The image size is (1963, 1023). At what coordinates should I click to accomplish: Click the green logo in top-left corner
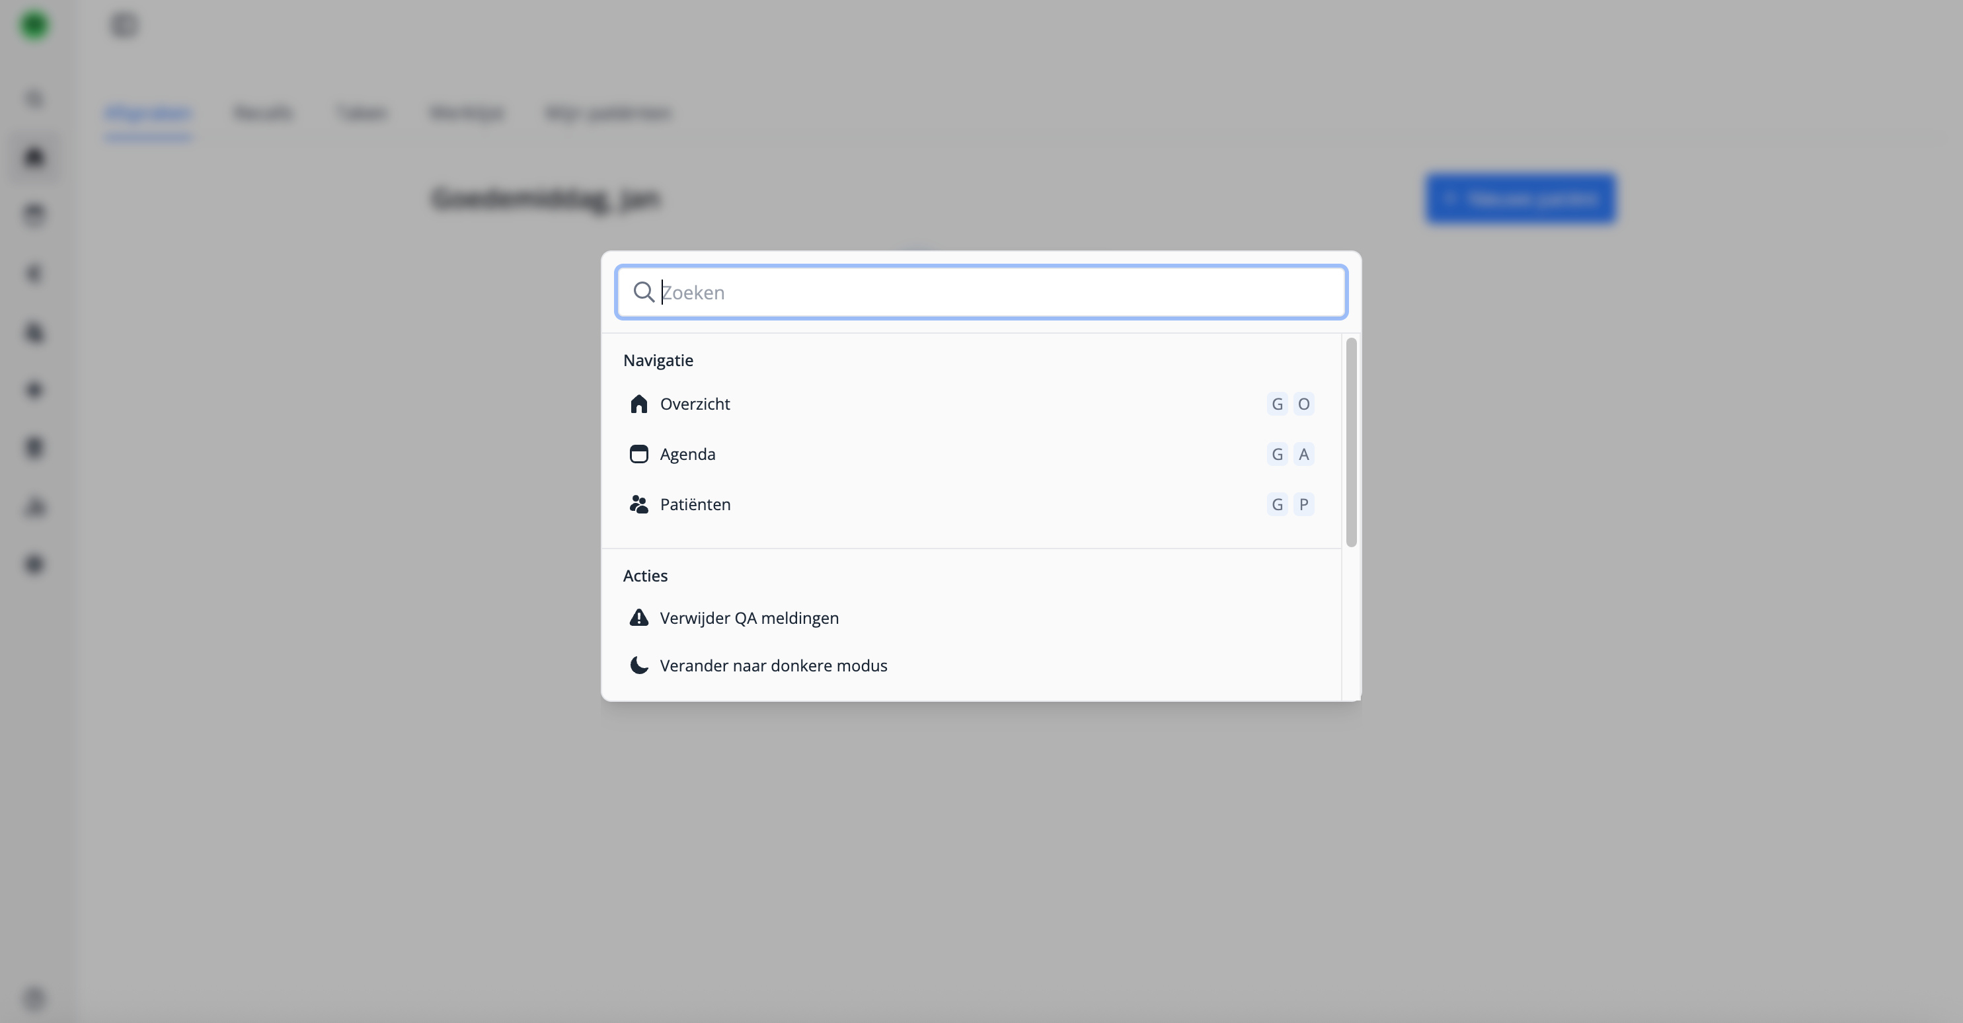click(x=34, y=25)
